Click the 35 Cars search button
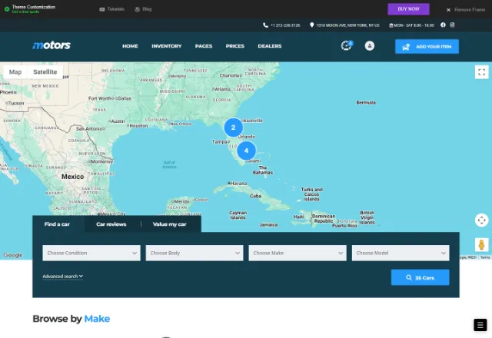 click(x=421, y=277)
